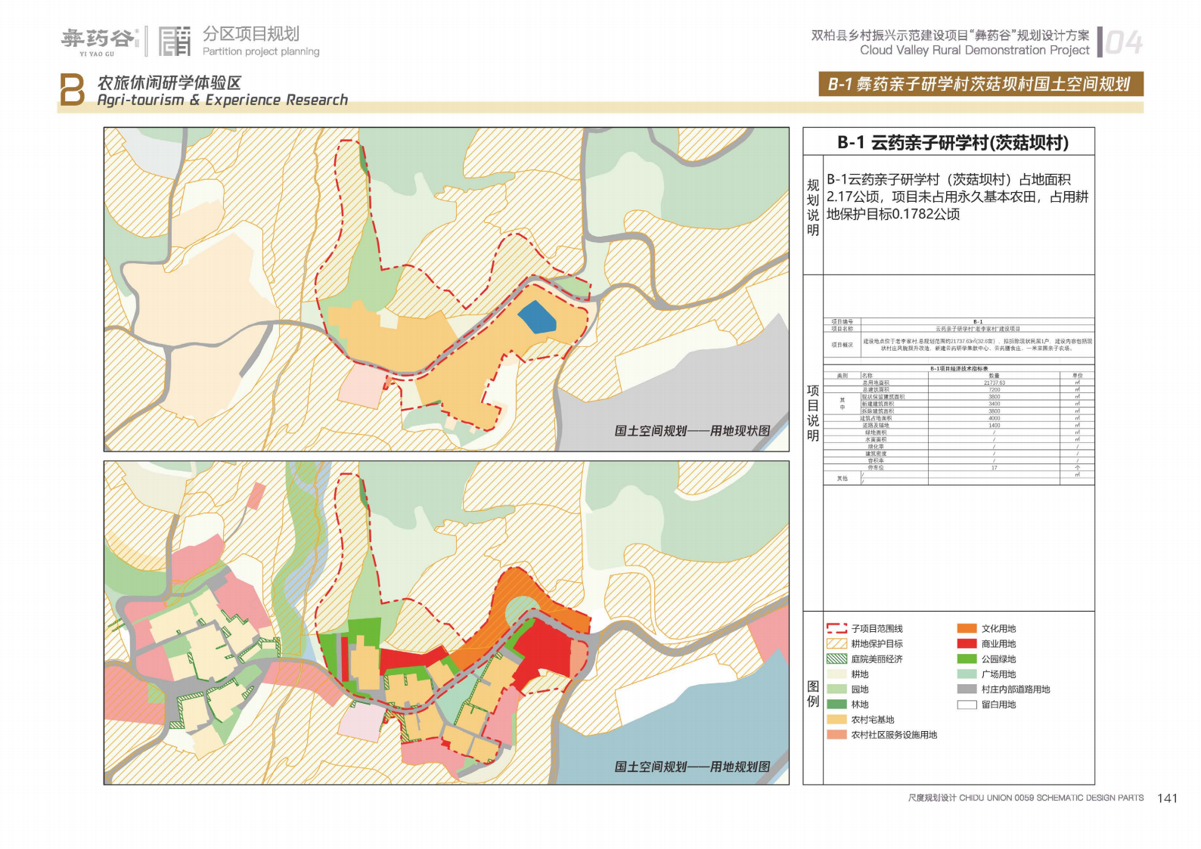Click the gray 04 section number
Screen dimensions: 1201x849
click(1123, 43)
